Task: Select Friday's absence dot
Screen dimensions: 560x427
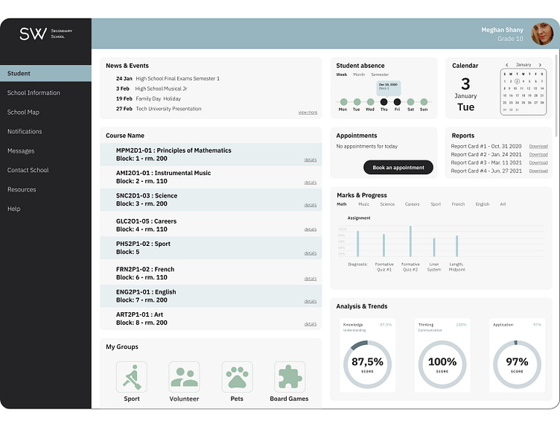Action: click(x=397, y=101)
